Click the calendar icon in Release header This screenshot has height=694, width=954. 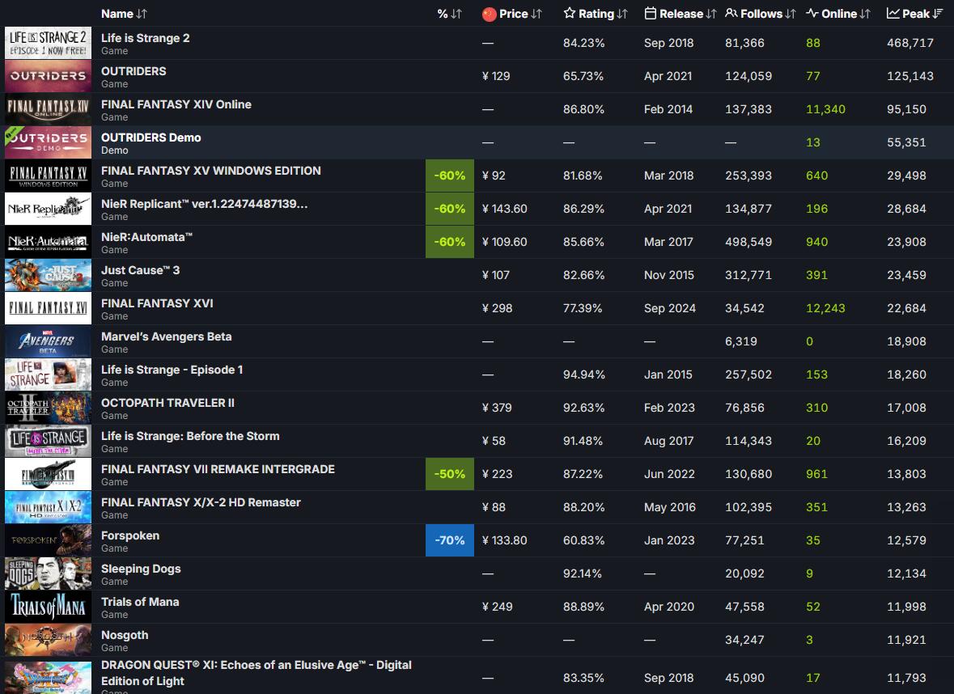[651, 14]
